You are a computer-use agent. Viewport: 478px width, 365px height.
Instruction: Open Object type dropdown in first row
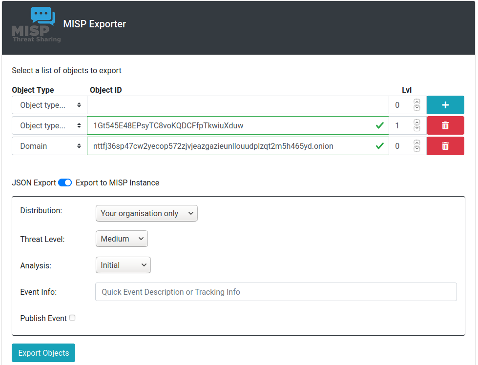(49, 105)
